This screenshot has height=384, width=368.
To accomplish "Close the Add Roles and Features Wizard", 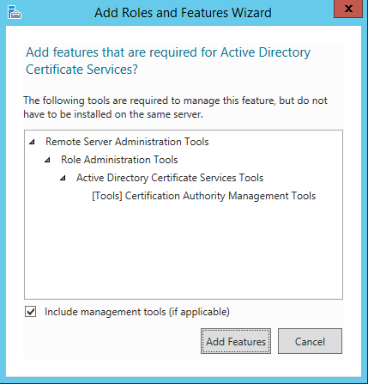I will (x=348, y=9).
